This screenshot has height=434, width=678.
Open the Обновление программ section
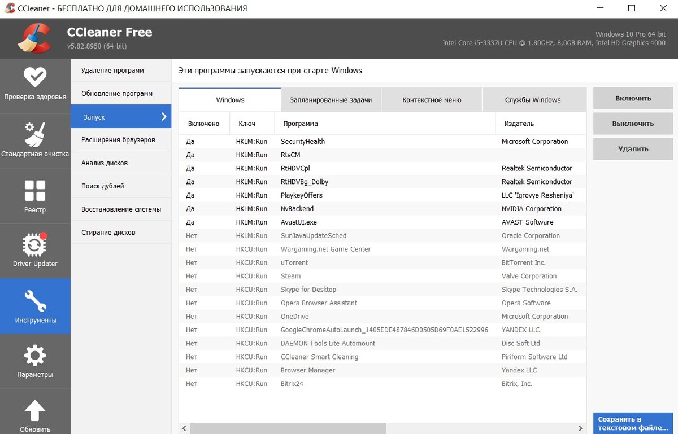click(x=121, y=94)
